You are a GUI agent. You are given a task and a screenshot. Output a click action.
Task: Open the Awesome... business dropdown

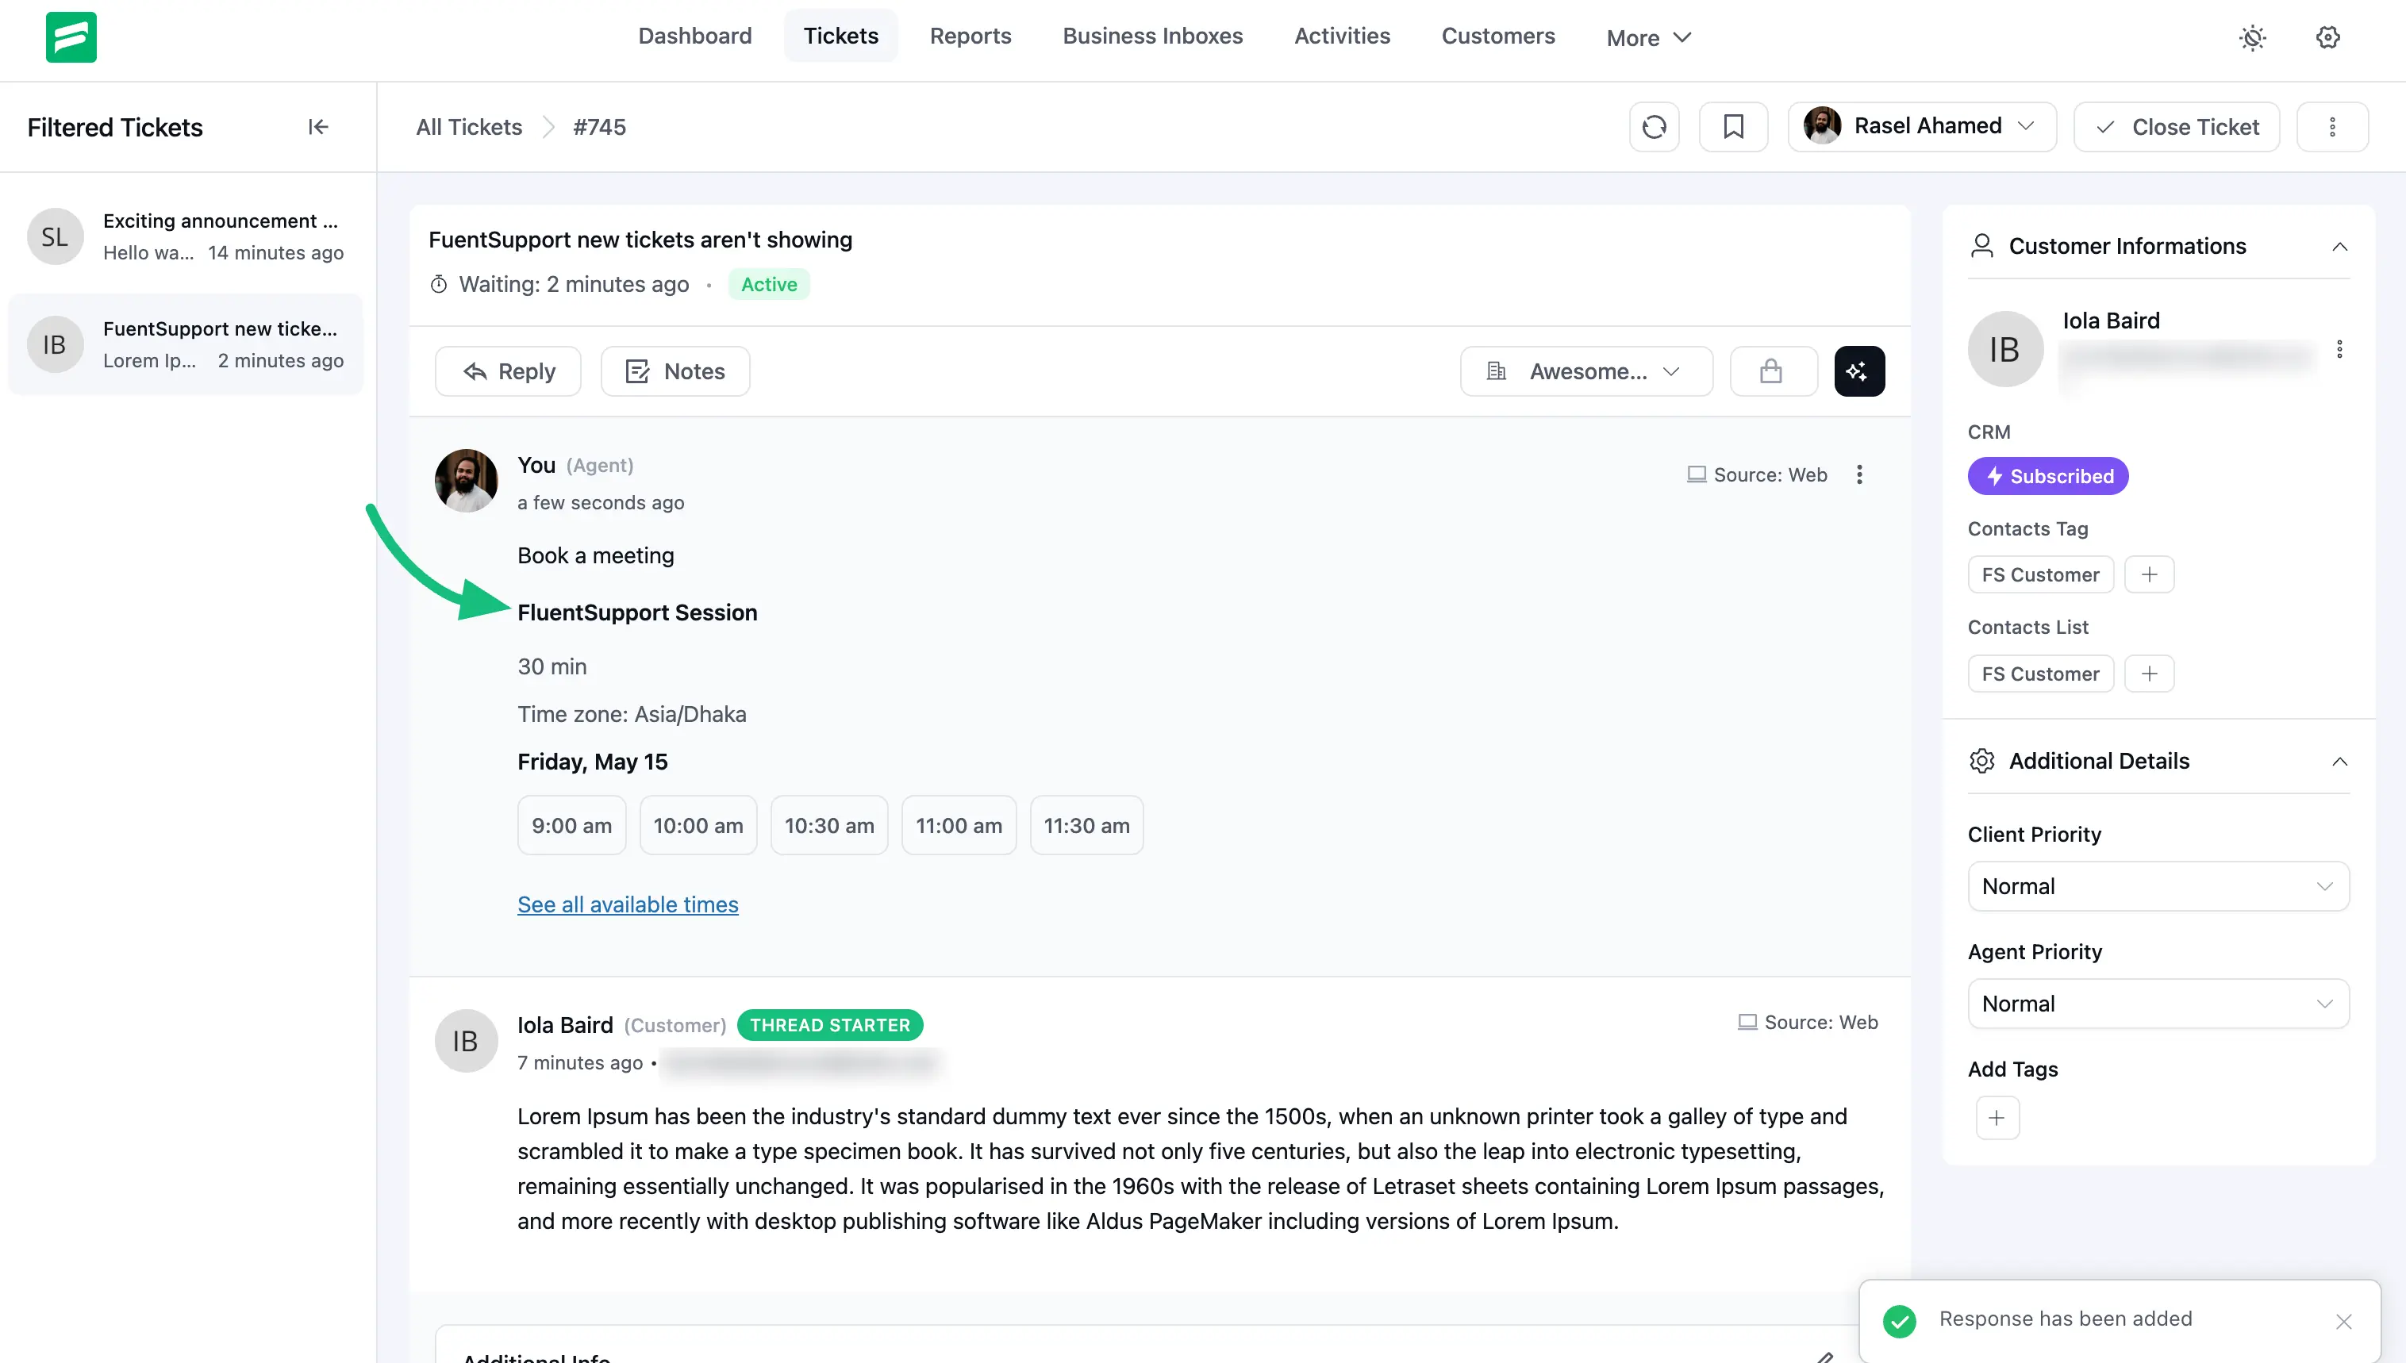coord(1587,371)
